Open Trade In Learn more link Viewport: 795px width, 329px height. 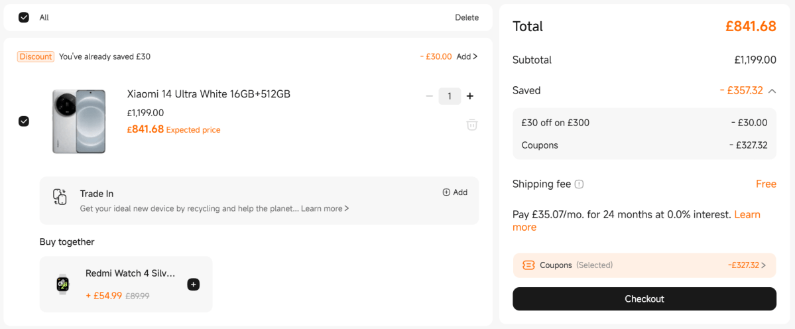pyautogui.click(x=325, y=209)
